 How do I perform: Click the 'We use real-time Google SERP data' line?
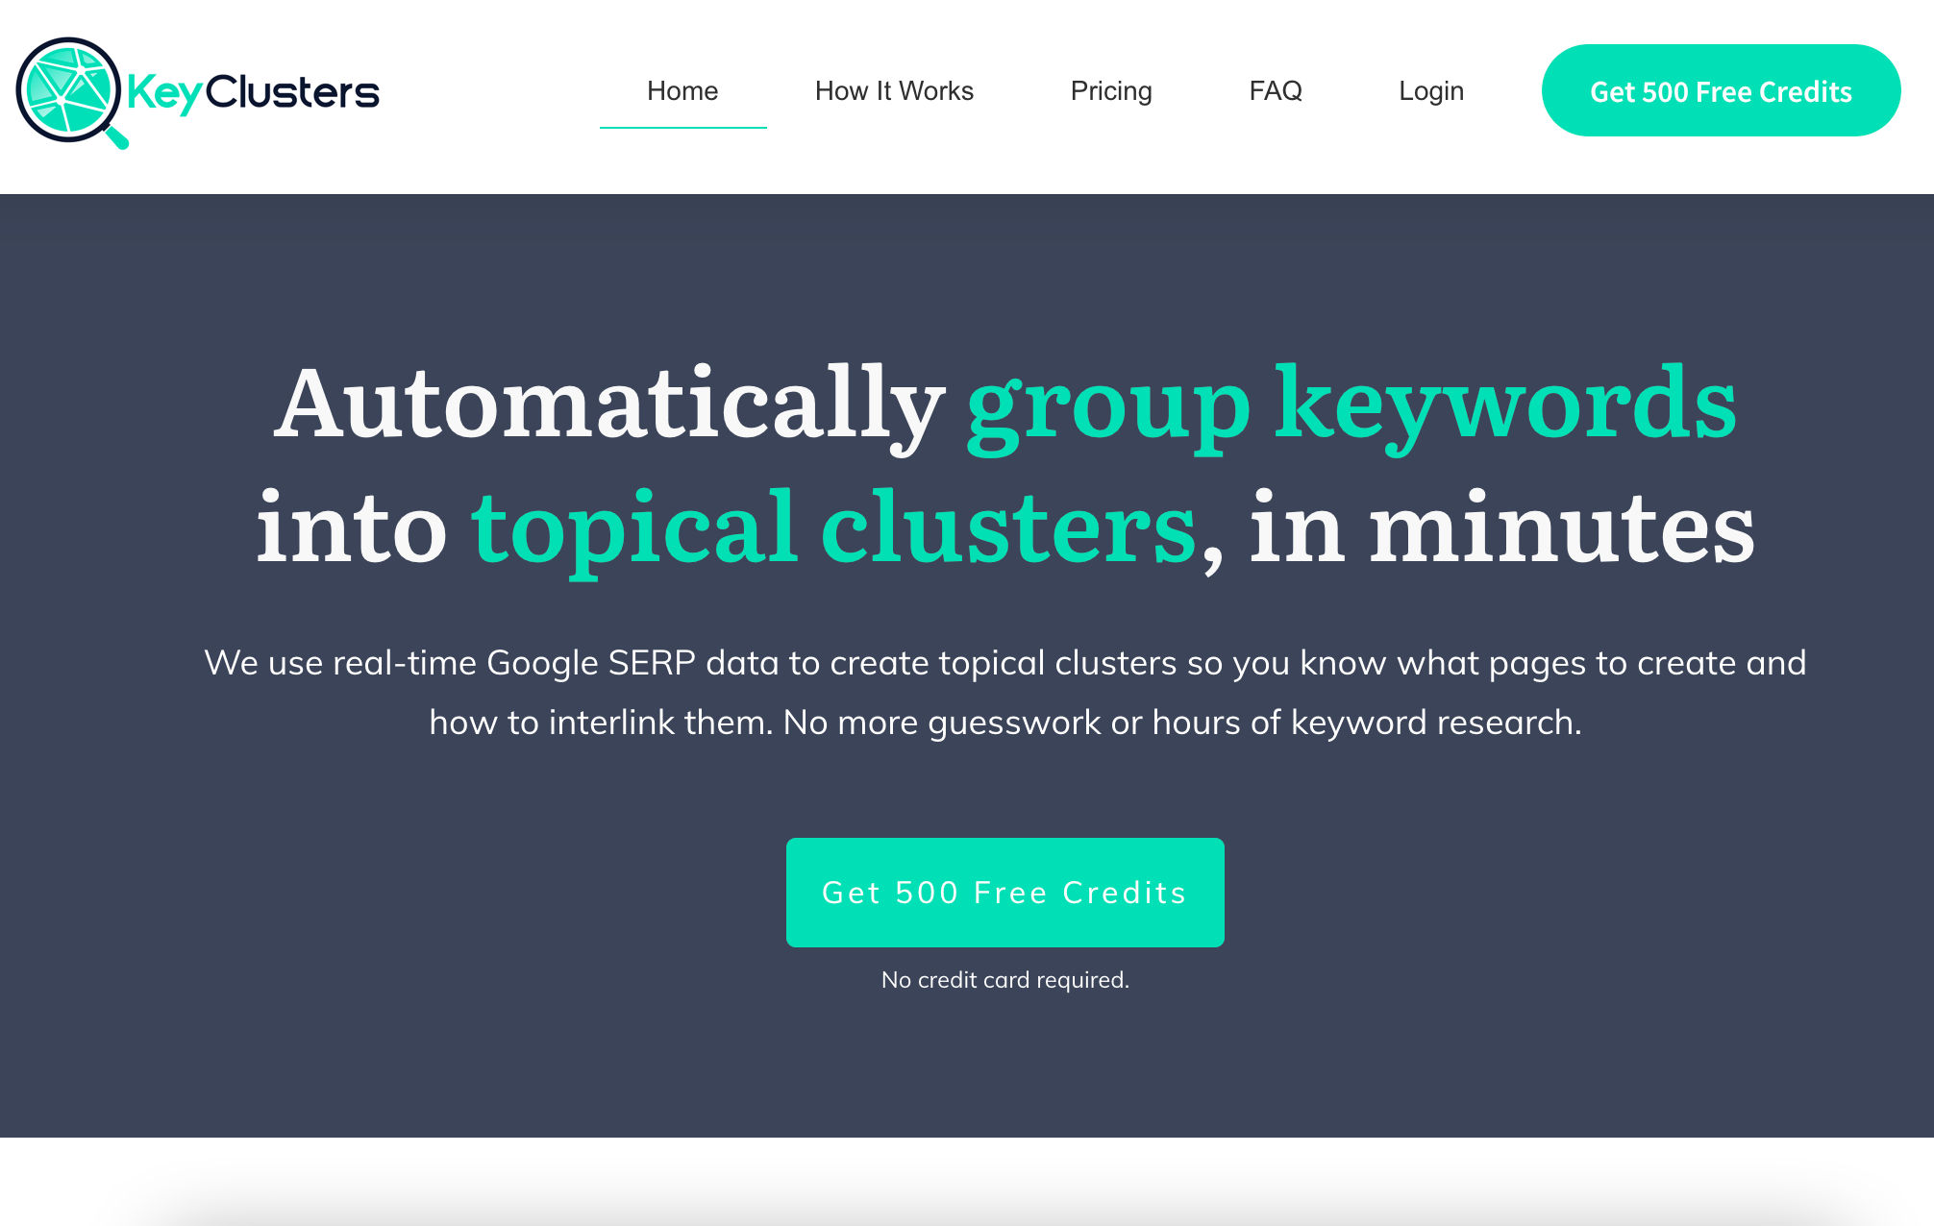[x=1005, y=663]
